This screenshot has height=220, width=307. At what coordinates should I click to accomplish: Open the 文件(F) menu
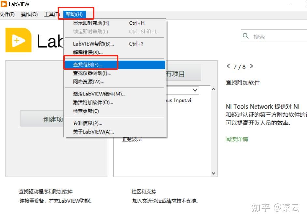(x=7, y=14)
